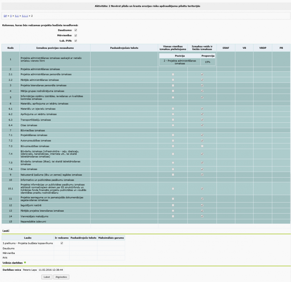291x282 pixels.
Task: Open the 5.1 breadcrumb link
Action: (x=17, y=16)
